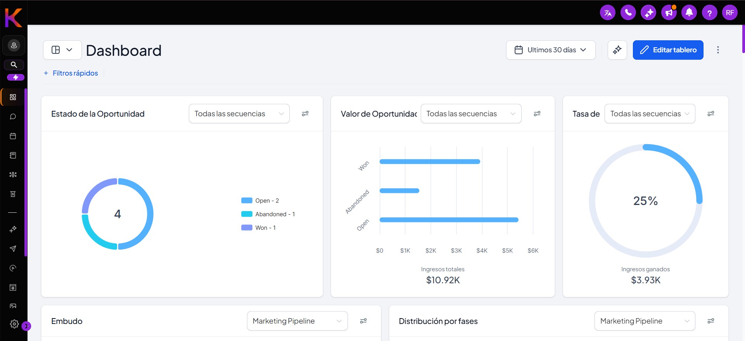Open the account location switcher in the sidebar
This screenshot has height=341, width=745.
point(14,46)
